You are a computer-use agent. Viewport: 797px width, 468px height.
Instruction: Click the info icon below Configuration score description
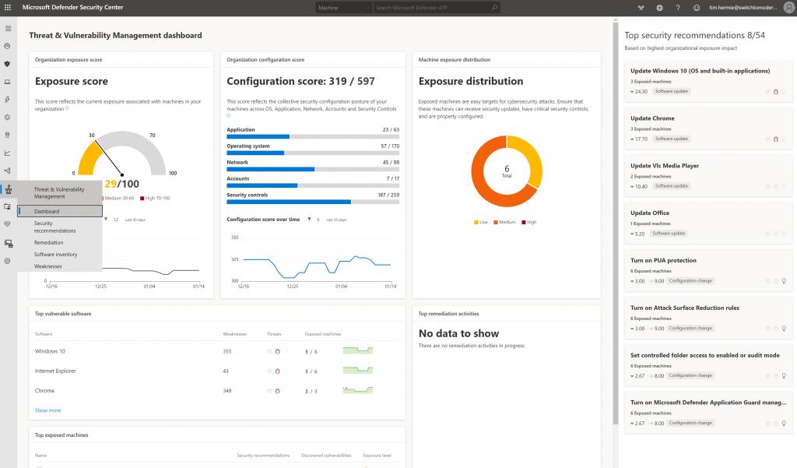pos(229,116)
